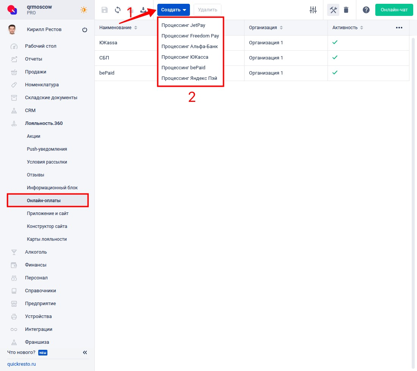Click the Кирилл Рестов user avatar
The image size is (417, 371).
(12, 30)
